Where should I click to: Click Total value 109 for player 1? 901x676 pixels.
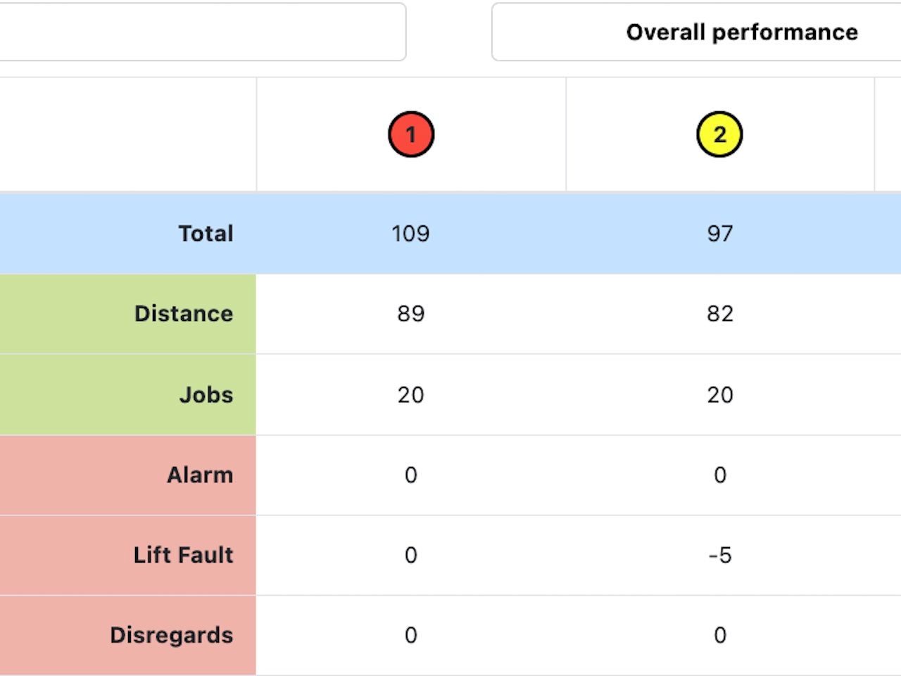click(x=411, y=234)
